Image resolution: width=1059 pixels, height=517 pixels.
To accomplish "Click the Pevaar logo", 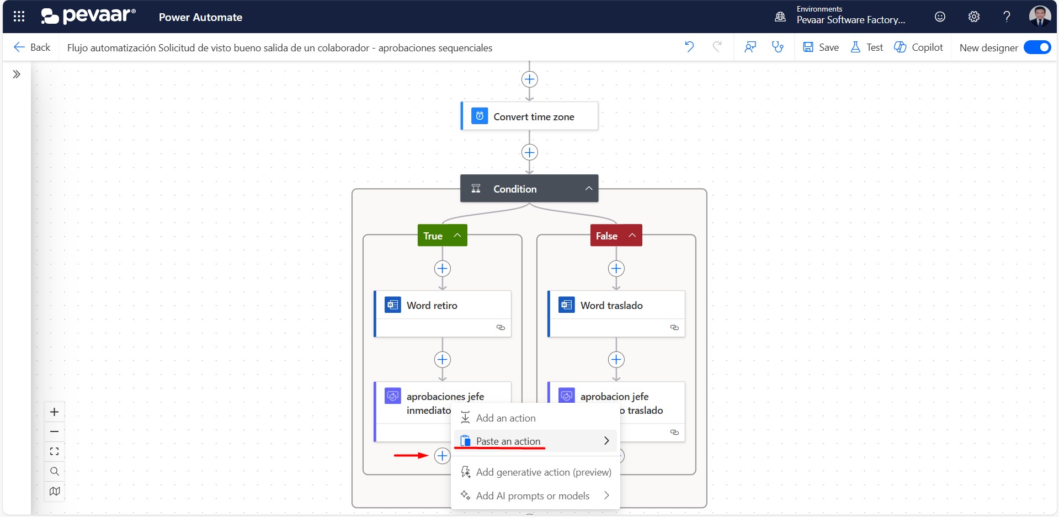I will pyautogui.click(x=88, y=16).
